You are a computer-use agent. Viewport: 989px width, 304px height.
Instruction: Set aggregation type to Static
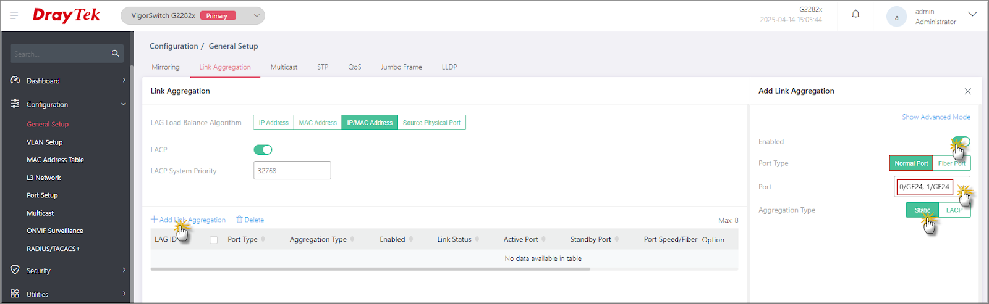[922, 210]
